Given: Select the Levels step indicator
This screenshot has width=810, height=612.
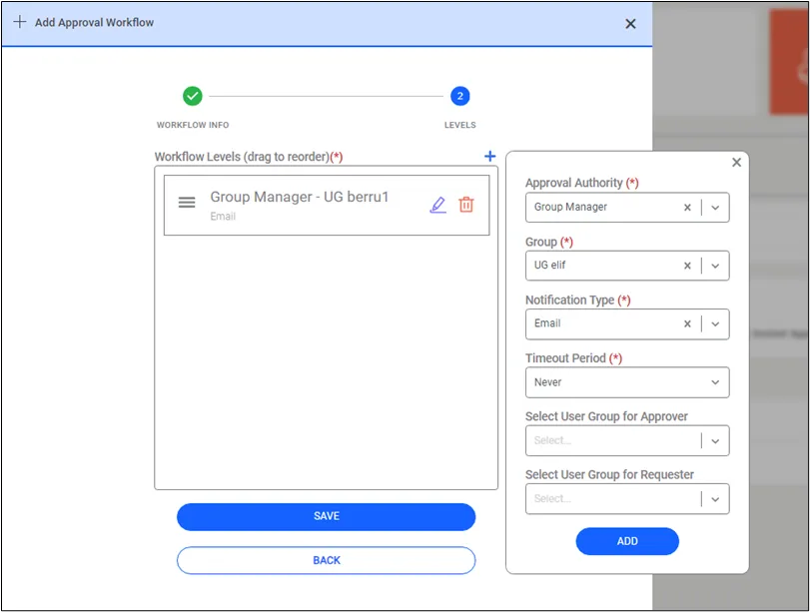Looking at the screenshot, I should [459, 96].
